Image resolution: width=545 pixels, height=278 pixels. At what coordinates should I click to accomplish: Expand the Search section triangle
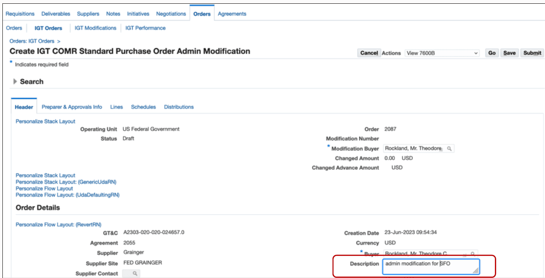coord(15,82)
